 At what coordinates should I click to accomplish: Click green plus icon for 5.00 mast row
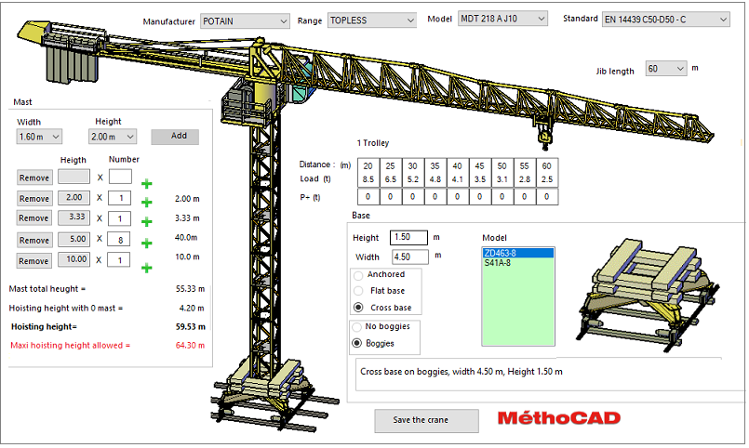(147, 244)
